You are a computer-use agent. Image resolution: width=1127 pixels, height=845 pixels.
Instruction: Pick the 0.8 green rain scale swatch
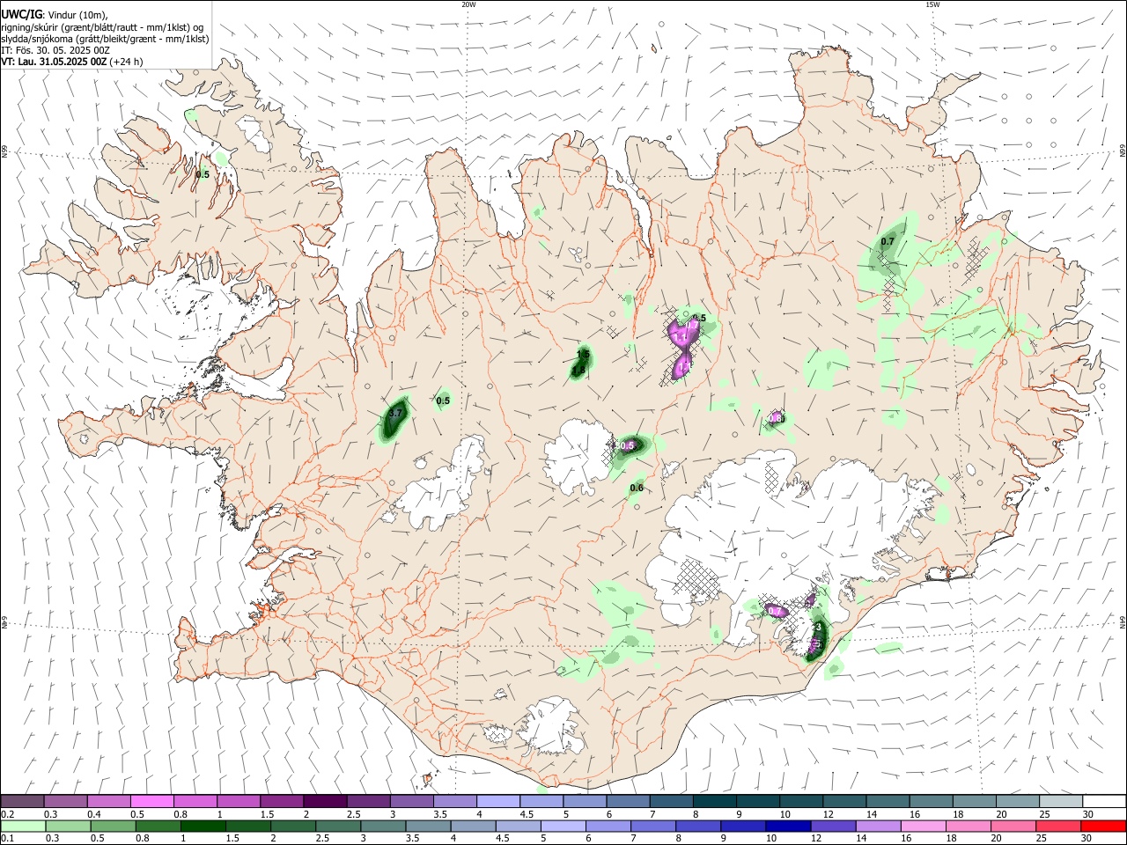(157, 826)
